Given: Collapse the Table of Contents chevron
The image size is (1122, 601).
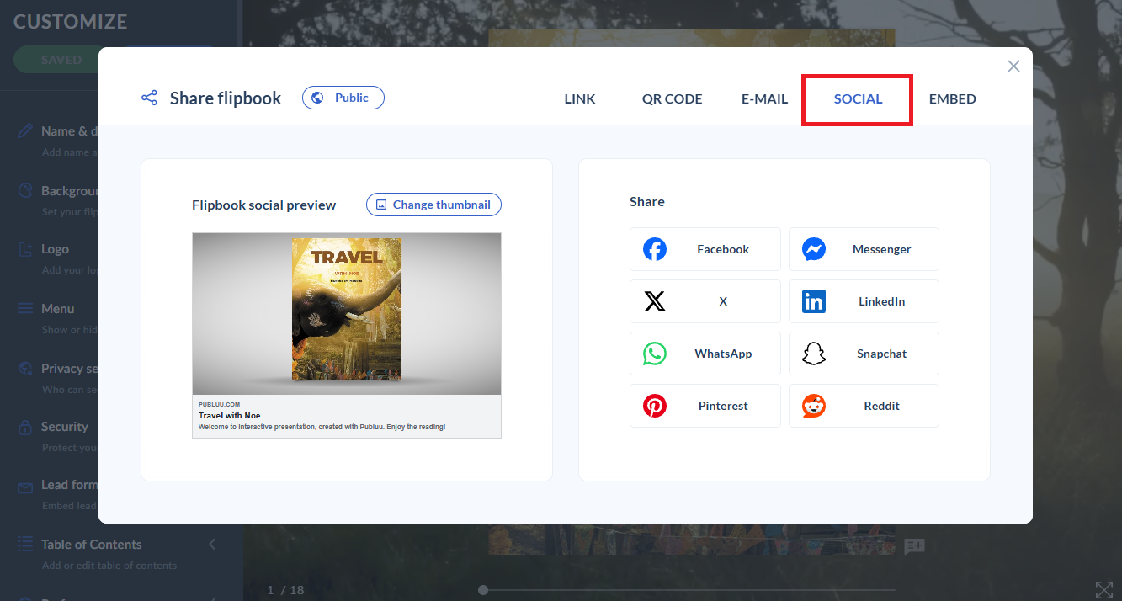Looking at the screenshot, I should click(212, 545).
